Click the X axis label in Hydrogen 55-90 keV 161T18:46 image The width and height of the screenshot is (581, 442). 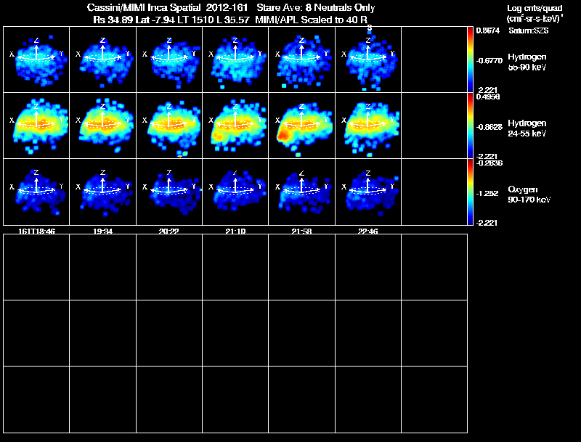pos(12,54)
